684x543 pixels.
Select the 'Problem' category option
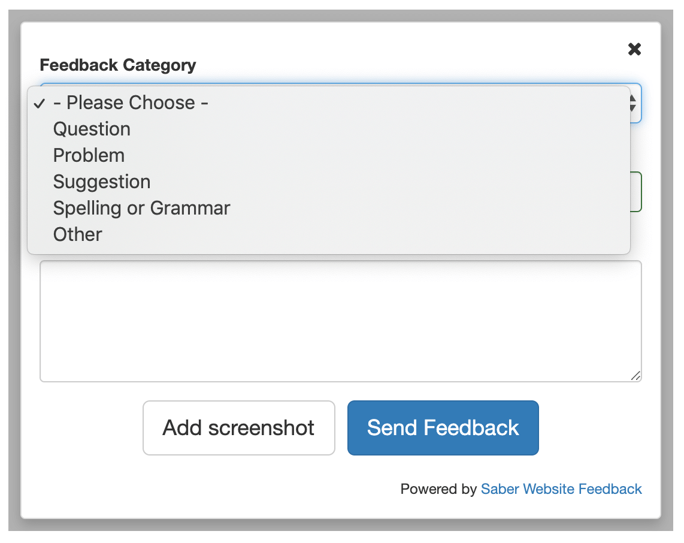click(89, 155)
